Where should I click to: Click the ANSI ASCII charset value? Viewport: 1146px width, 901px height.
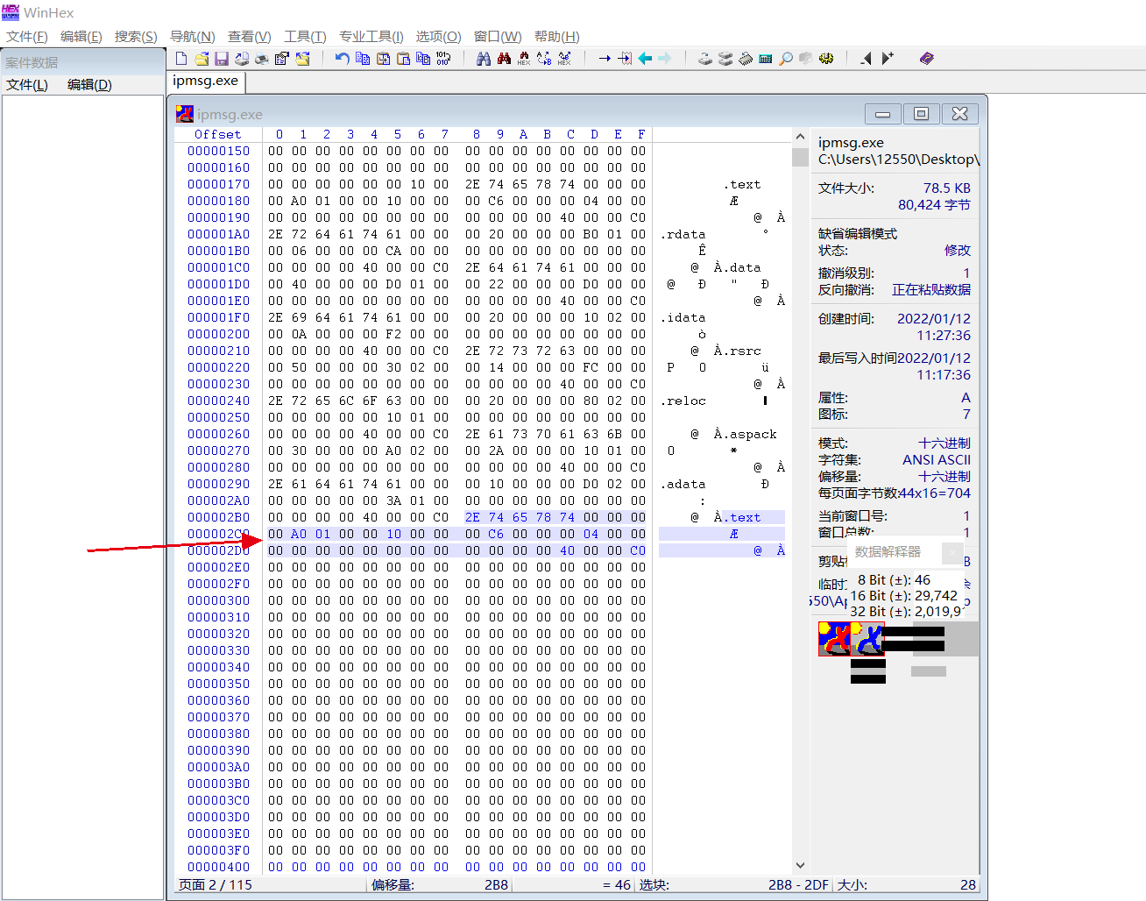(937, 460)
